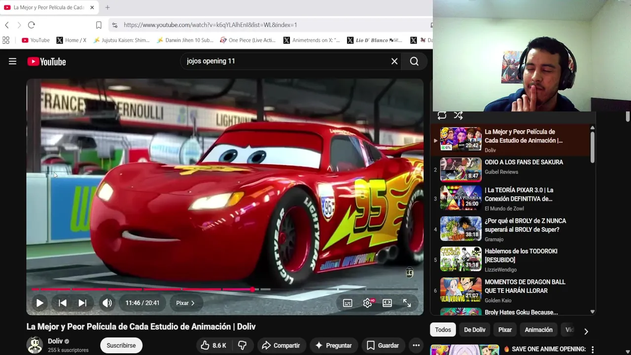
Task: Open ODIO A LOS FANS DE SAKURA video
Action: click(512, 169)
